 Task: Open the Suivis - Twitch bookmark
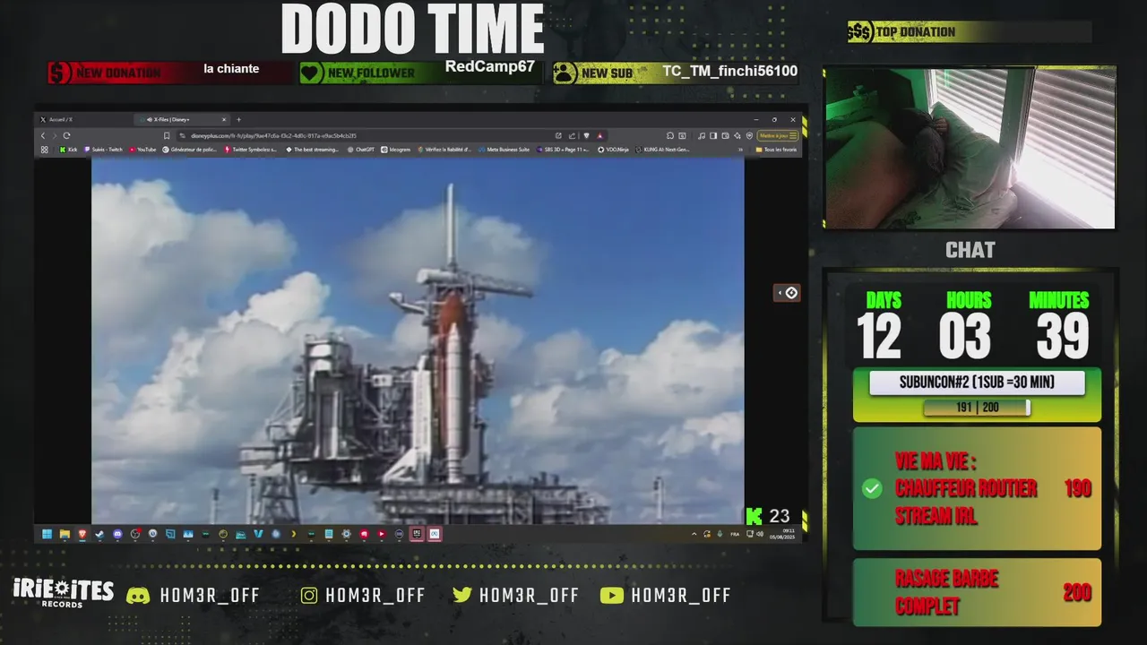point(103,150)
